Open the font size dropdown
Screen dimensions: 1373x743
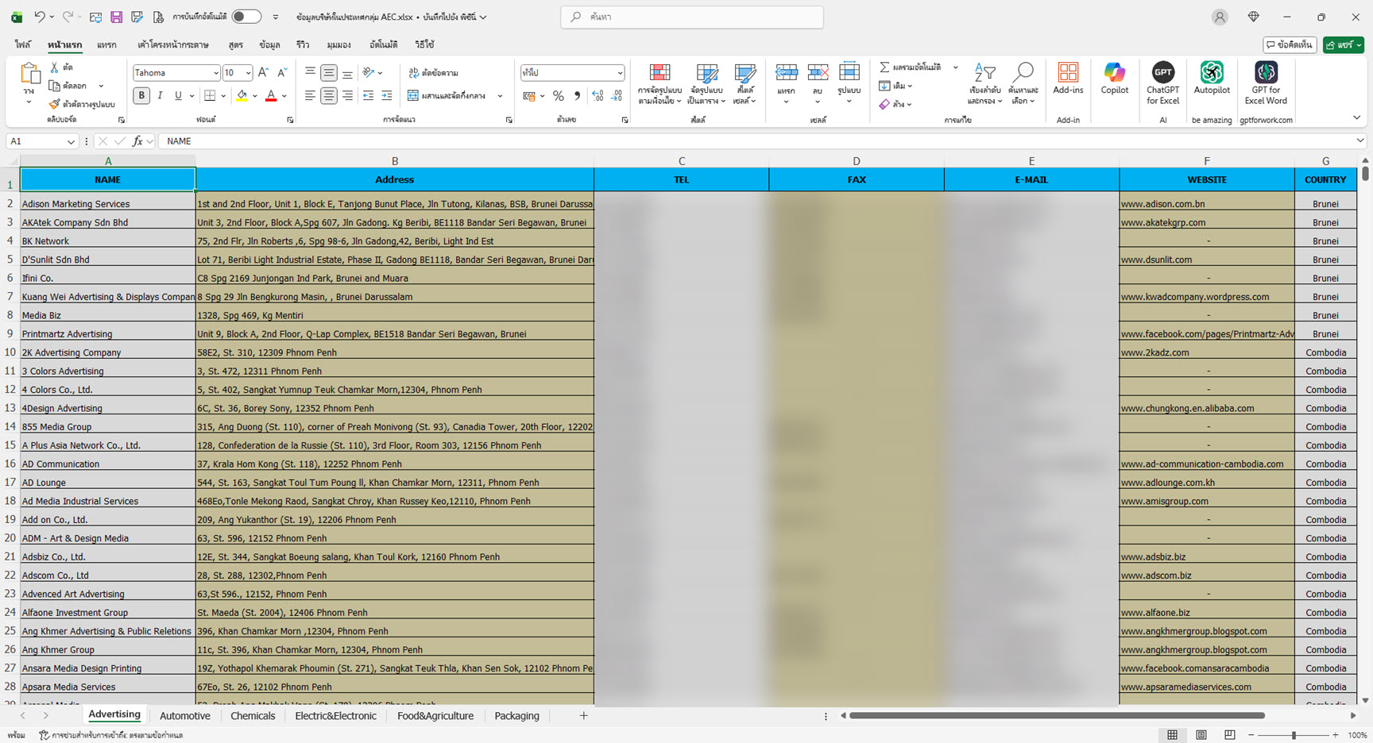coord(248,73)
